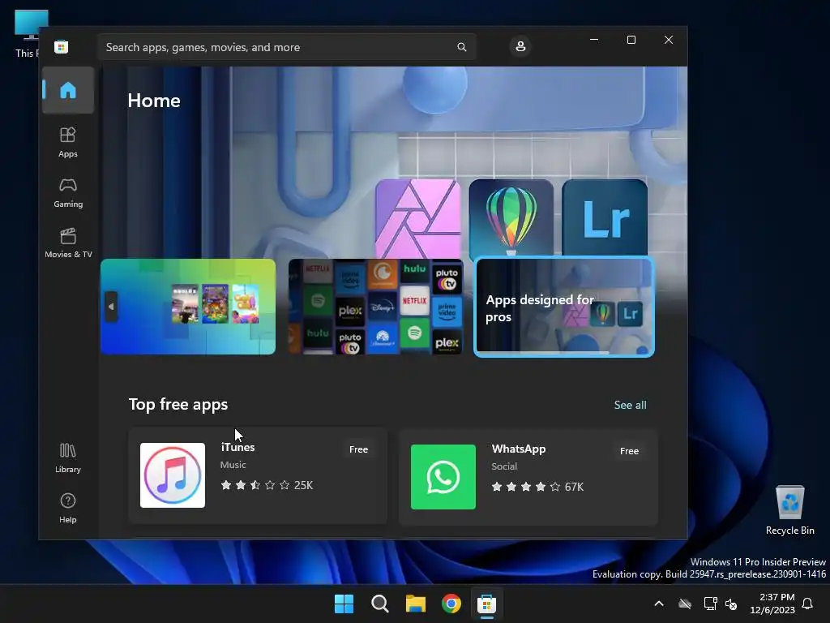The image size is (830, 623).
Task: Click the Free button for WhatsApp
Action: (x=629, y=451)
